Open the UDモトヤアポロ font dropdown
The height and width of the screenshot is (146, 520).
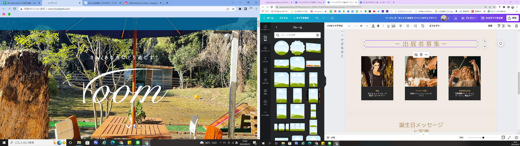tap(339, 26)
